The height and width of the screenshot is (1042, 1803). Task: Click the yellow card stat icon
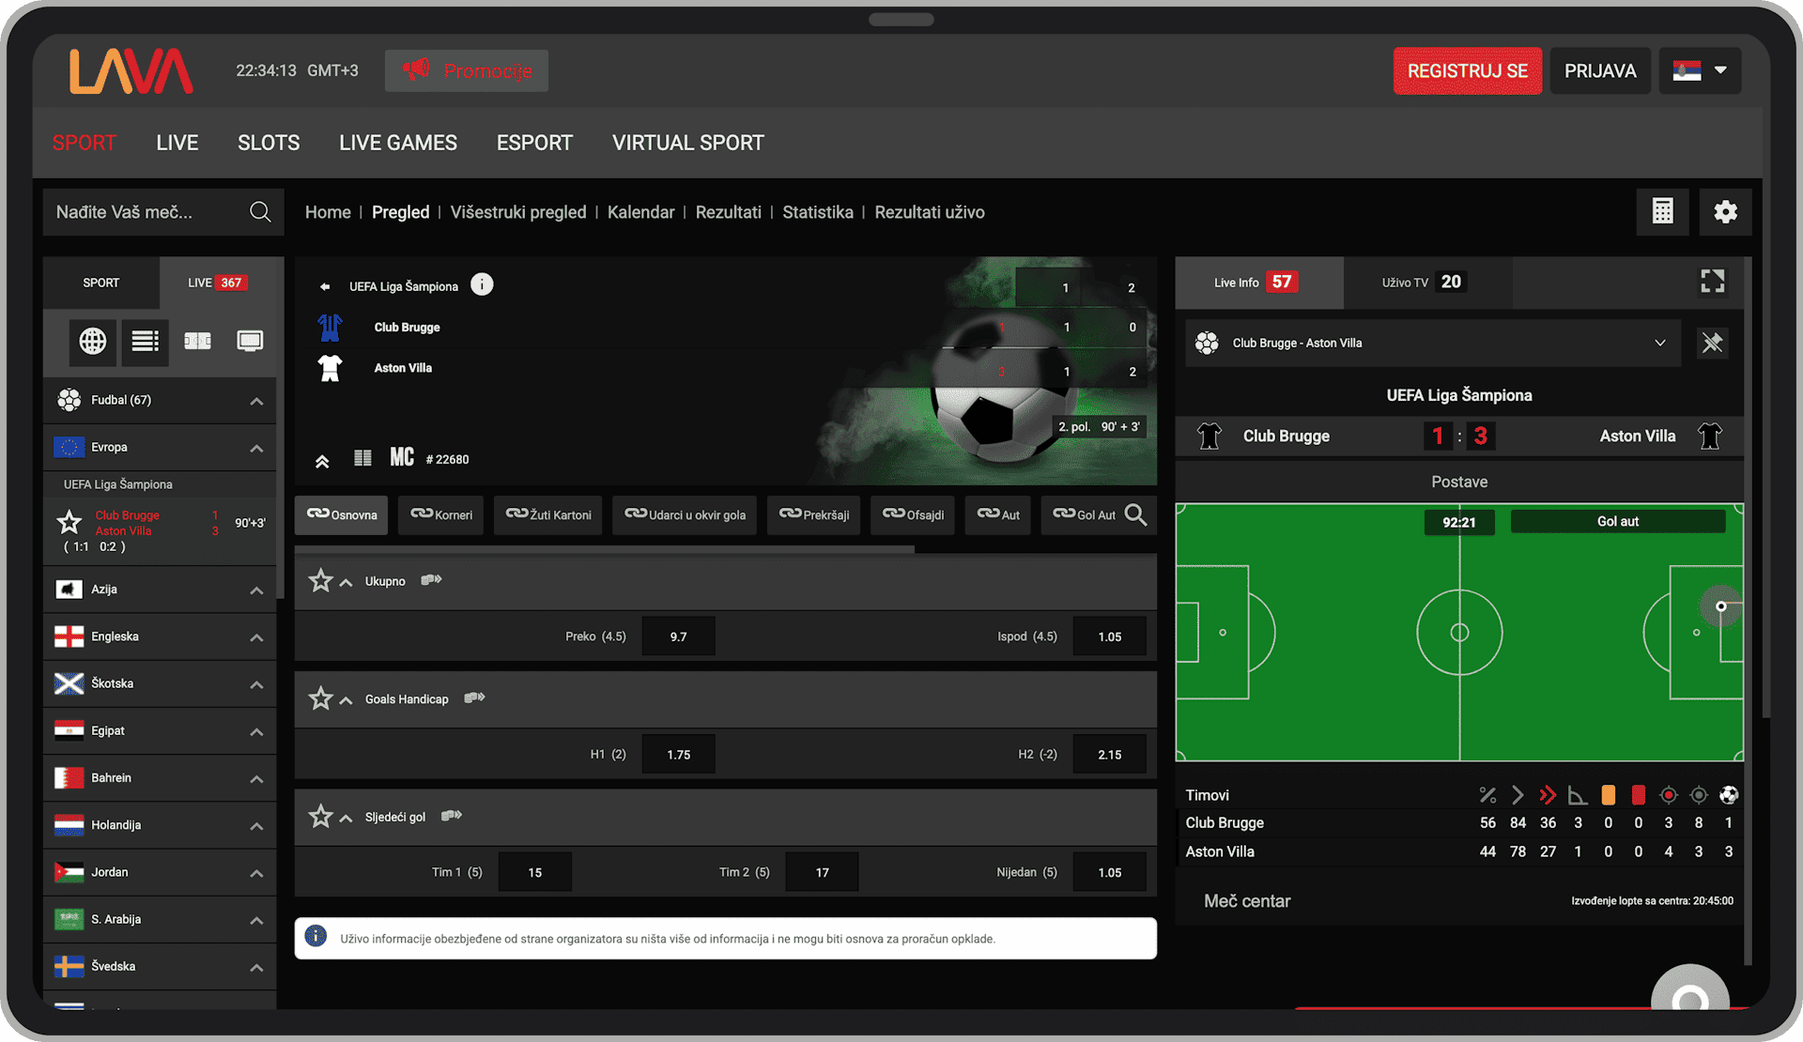[1609, 795]
